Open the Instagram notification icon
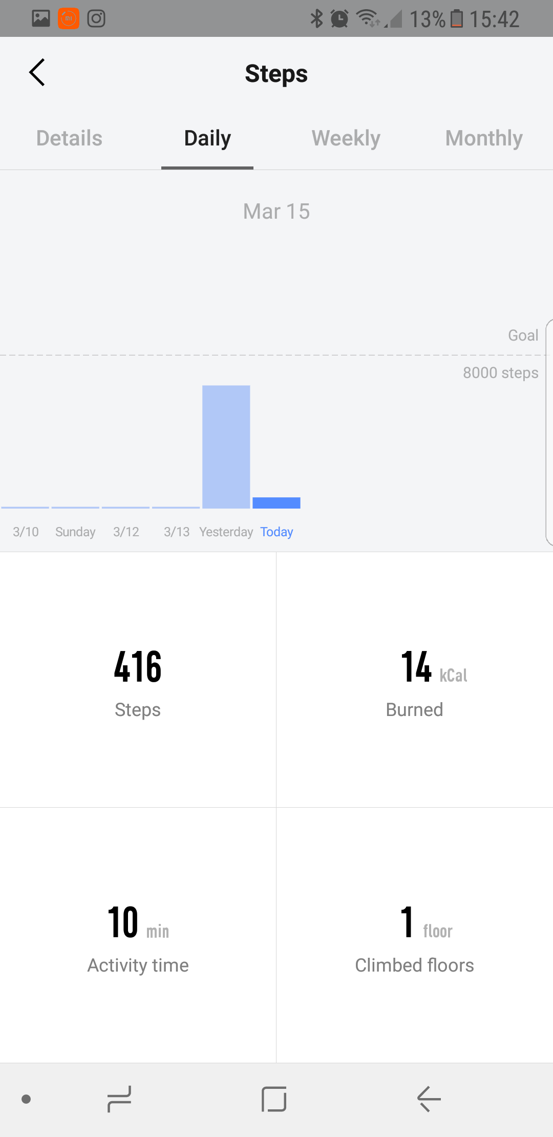553x1137 pixels. [x=96, y=18]
